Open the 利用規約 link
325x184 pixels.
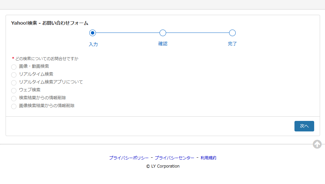click(208, 158)
